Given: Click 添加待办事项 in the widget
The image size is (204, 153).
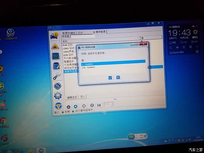Looking at the screenshot, I should pyautogui.click(x=177, y=52).
